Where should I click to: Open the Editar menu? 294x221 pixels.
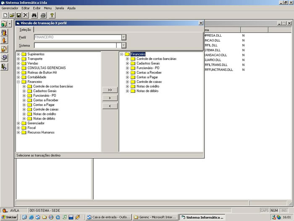26,8
